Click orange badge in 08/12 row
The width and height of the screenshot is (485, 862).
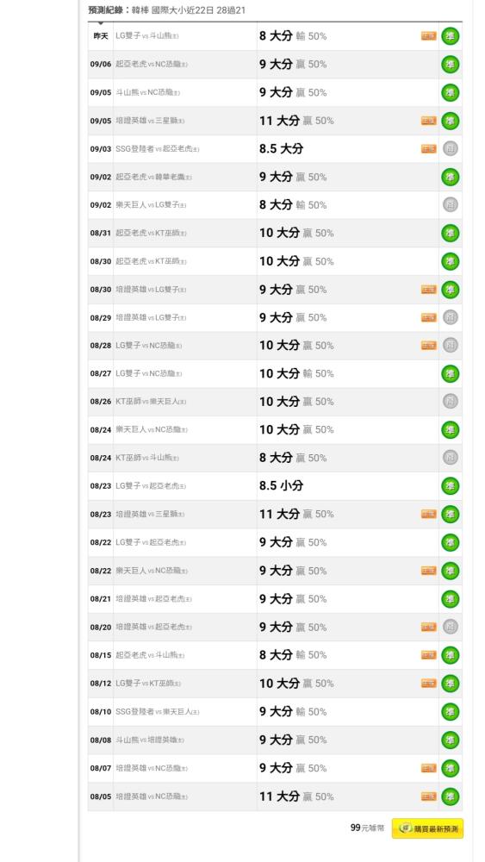(428, 684)
